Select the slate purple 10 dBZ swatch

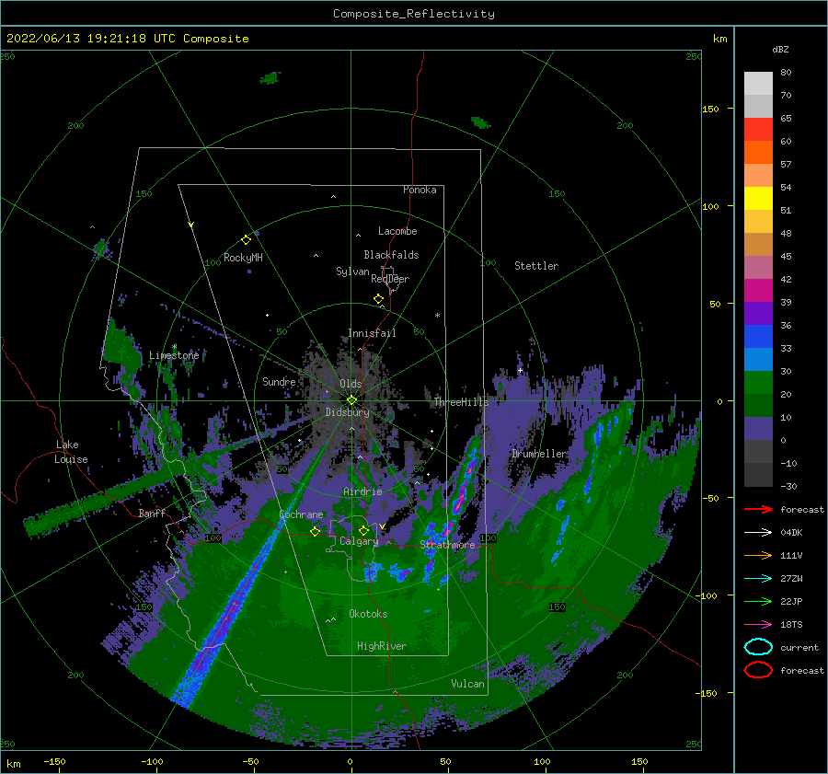tap(758, 429)
